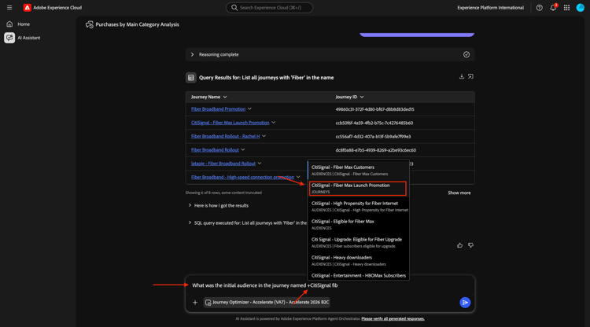Add an attachment with the plus icon
Viewport: 590px width, 327px height.
pos(195,302)
